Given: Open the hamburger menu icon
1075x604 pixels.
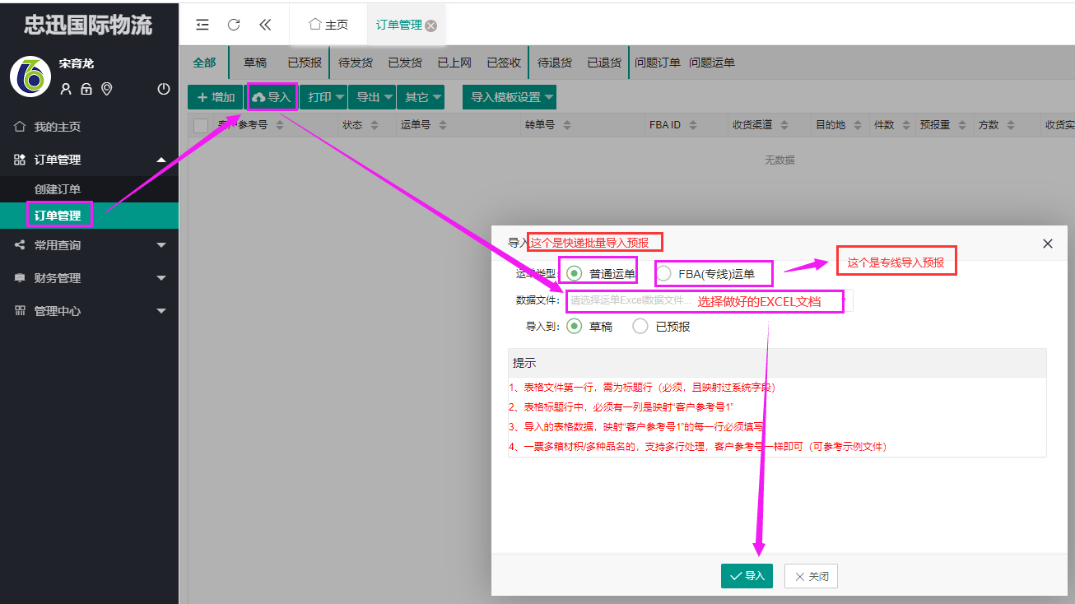Looking at the screenshot, I should [x=202, y=25].
